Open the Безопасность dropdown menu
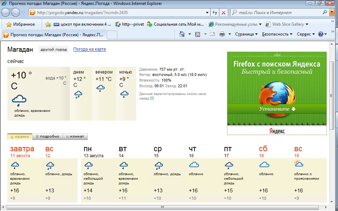Viewport: 338px width, 211px height. pyautogui.click(x=277, y=34)
